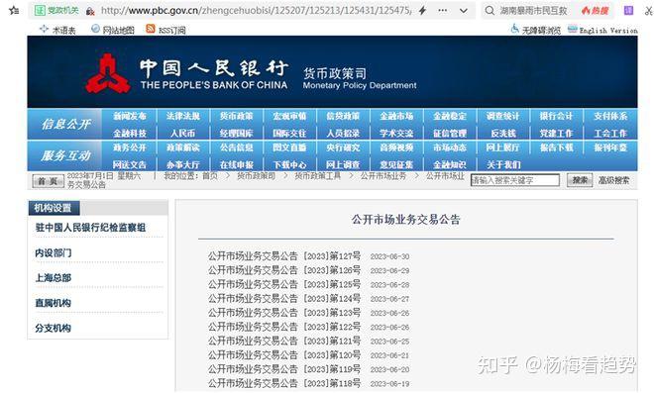The height and width of the screenshot is (393, 654).
Task: Go to 货币政策工具 in the breadcrumb
Action: 318,176
